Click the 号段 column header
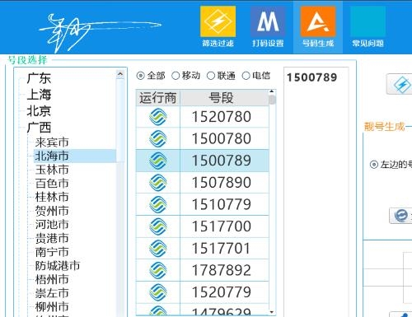The width and height of the screenshot is (412, 317). tap(221, 98)
